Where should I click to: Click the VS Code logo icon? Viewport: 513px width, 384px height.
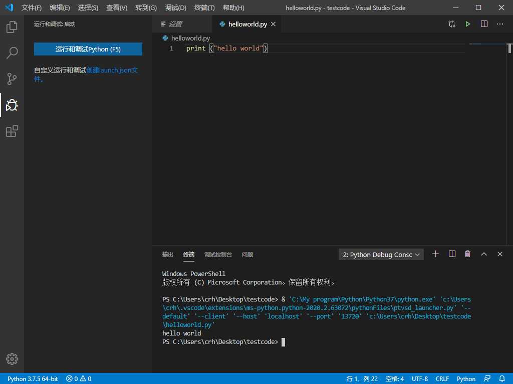click(x=9, y=7)
